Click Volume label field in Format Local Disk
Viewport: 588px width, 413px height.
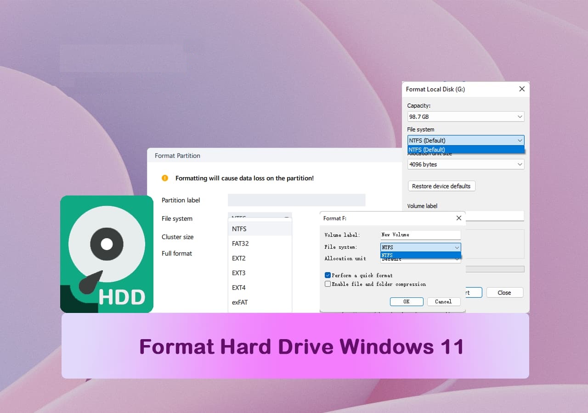tap(495, 216)
